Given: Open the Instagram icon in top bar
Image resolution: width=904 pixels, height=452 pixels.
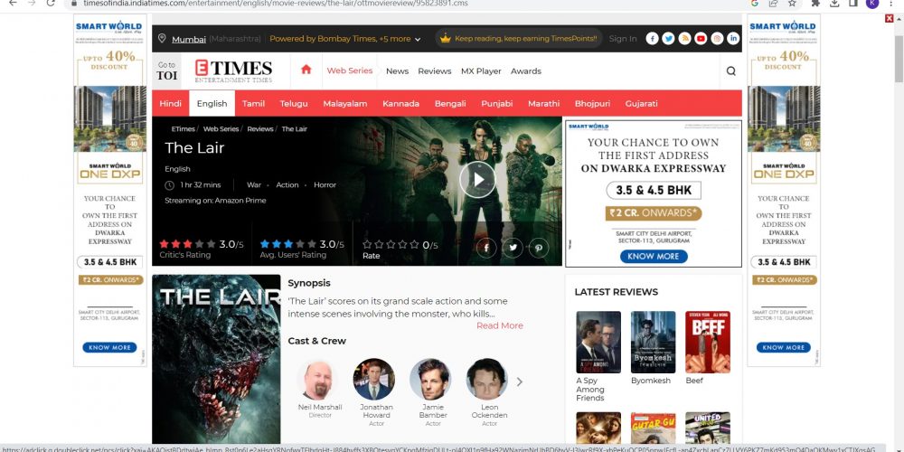Looking at the screenshot, I should [x=717, y=39].
